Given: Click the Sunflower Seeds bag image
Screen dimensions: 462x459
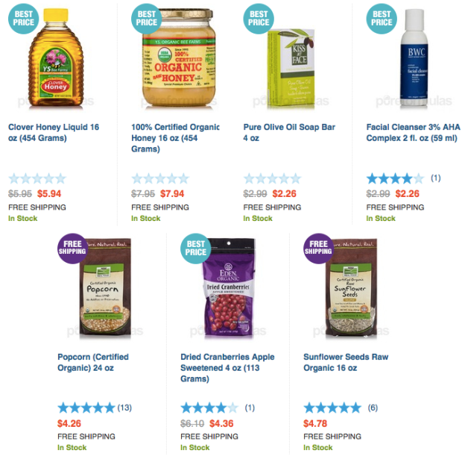Looking at the screenshot, I should click(x=351, y=287).
